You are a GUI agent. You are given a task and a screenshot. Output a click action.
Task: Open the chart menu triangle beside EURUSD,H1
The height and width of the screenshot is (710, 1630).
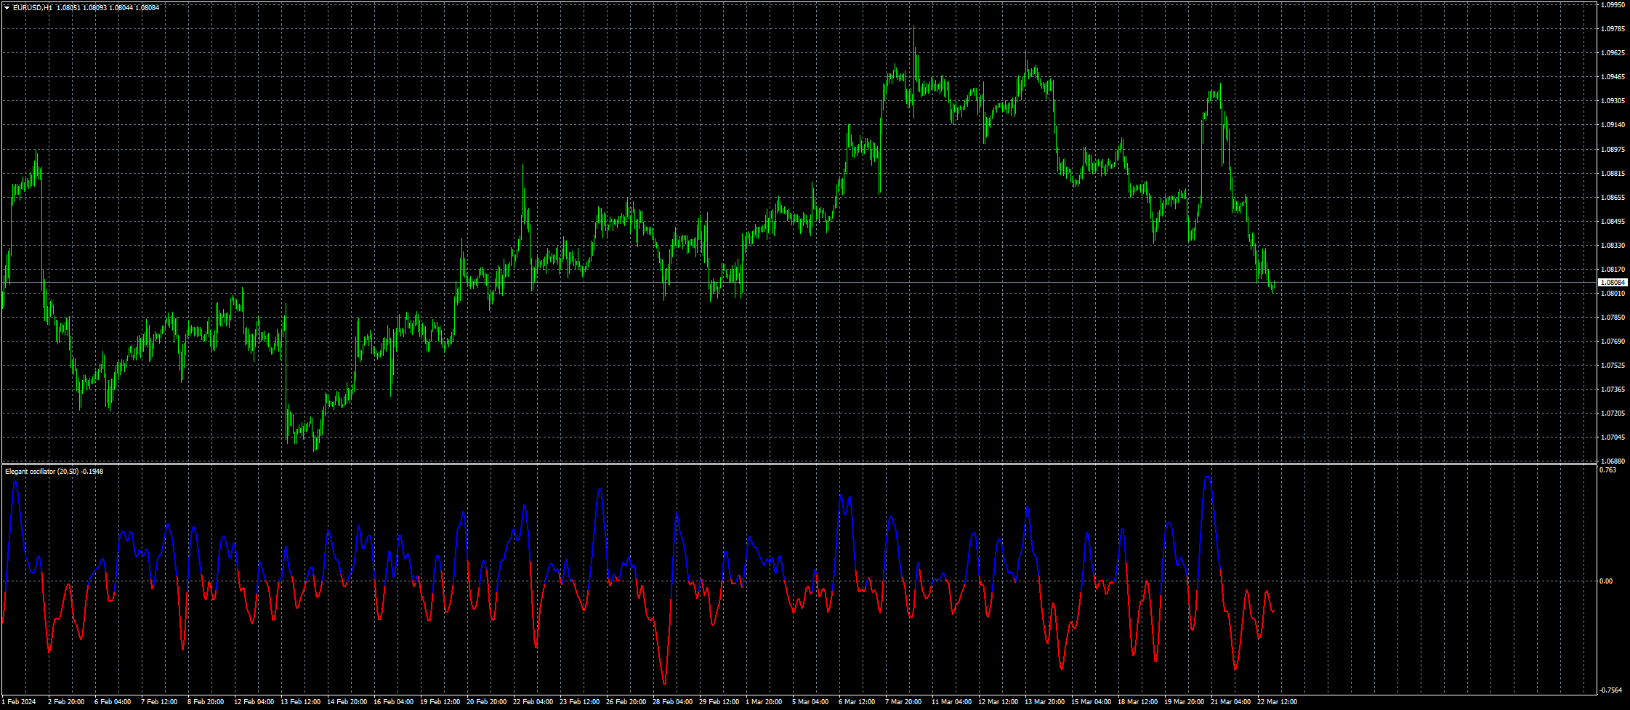click(7, 8)
